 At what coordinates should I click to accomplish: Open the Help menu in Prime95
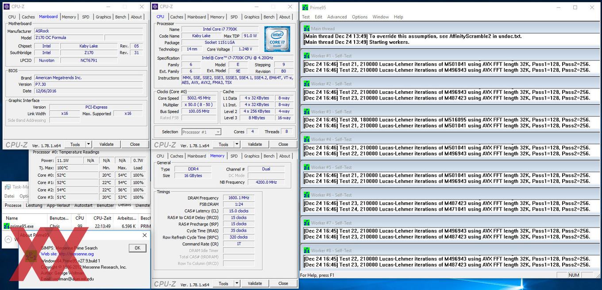click(x=398, y=17)
